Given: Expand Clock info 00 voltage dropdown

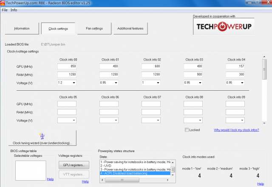Looking at the screenshot, I should coord(74,83).
